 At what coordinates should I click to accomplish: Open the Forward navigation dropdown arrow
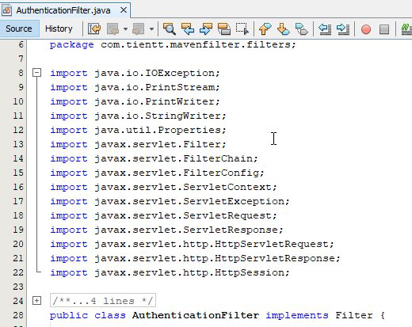[x=151, y=29]
